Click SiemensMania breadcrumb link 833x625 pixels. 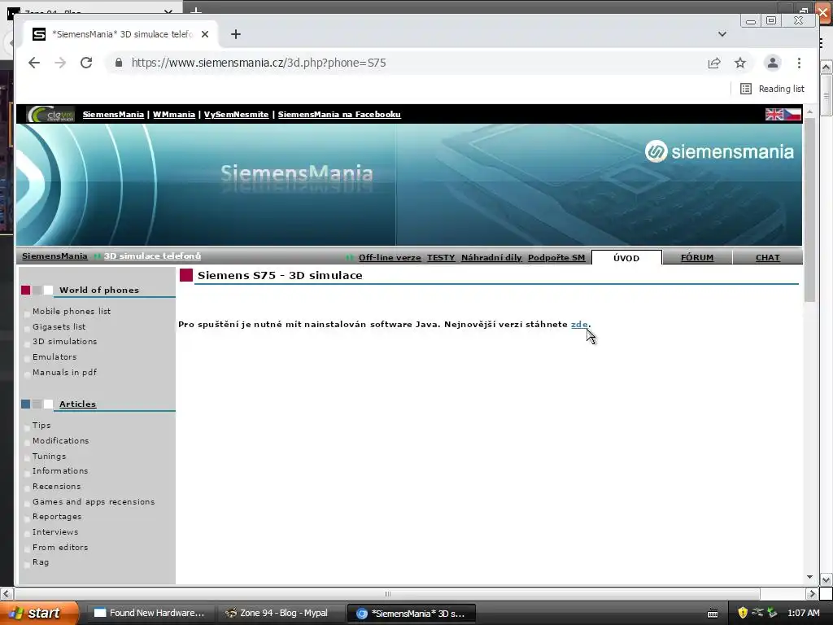(55, 256)
